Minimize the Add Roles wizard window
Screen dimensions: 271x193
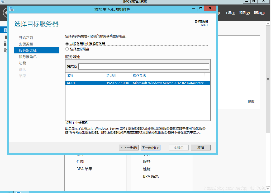[193, 8]
